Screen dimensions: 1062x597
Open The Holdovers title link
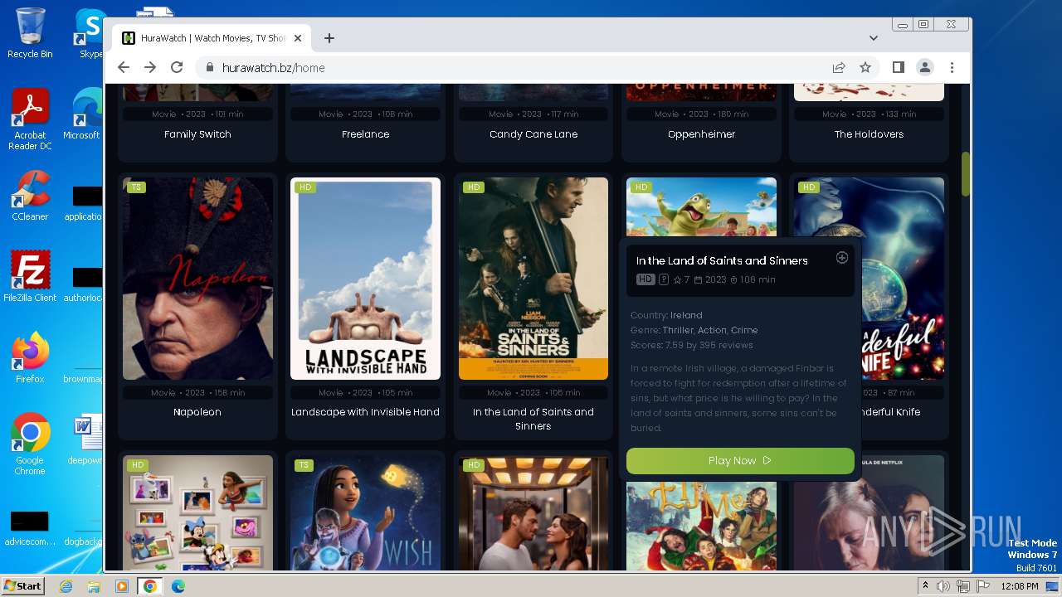tap(869, 134)
